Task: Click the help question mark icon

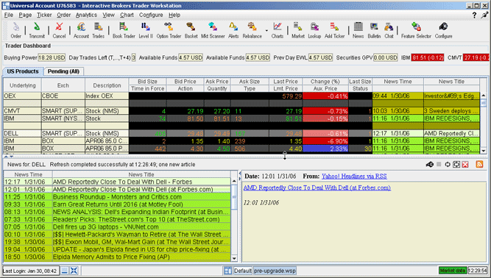Action: click(x=474, y=15)
